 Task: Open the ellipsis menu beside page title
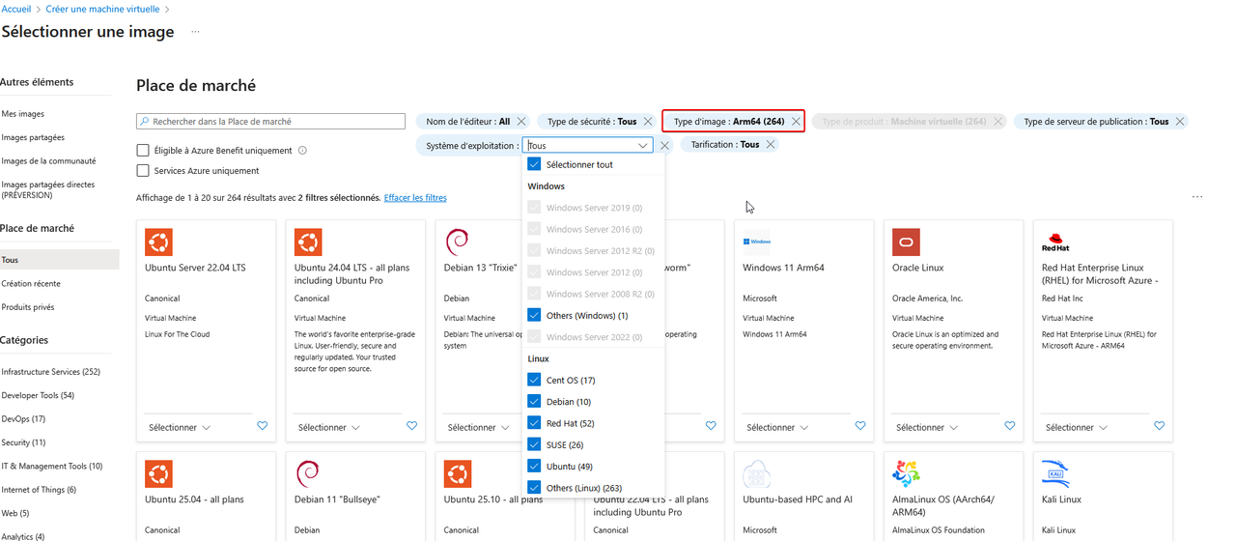(x=195, y=32)
